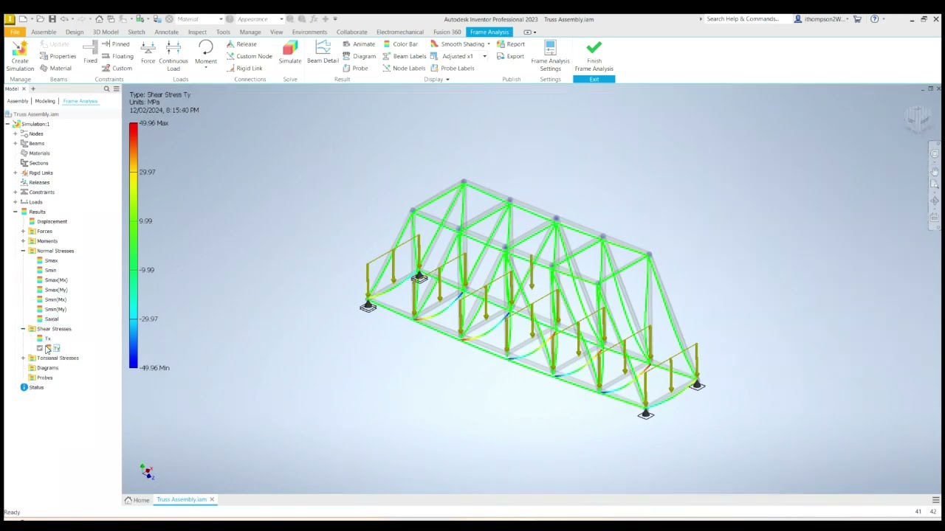945x531 pixels.
Task: Expand the Loads tree item
Action: click(16, 201)
